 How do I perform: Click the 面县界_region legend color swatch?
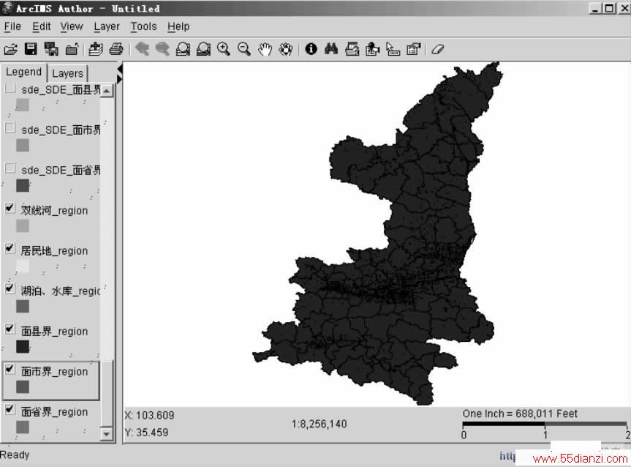[23, 346]
